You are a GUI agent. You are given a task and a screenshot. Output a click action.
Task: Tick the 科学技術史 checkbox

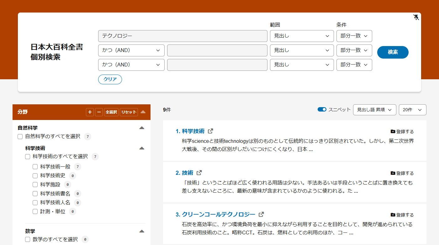(35, 176)
